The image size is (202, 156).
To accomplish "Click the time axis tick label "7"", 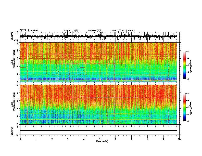I will [132, 139].
